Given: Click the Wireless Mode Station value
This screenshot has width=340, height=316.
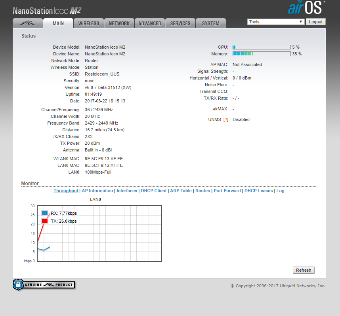Looking at the screenshot, I should (x=92, y=67).
